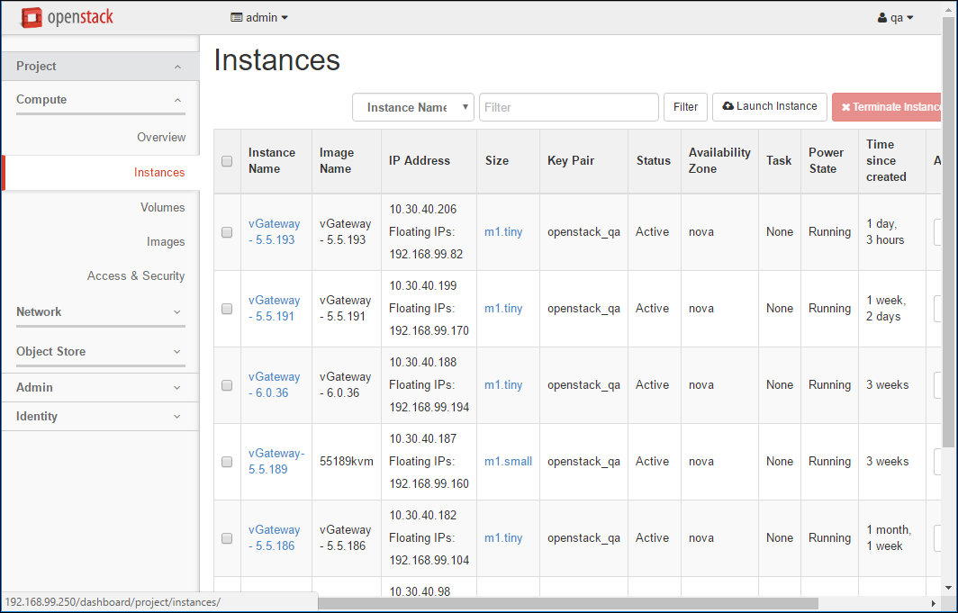This screenshot has width=958, height=613.
Task: Check the vGateway - 5.5.186 row checkbox
Action: tap(227, 538)
